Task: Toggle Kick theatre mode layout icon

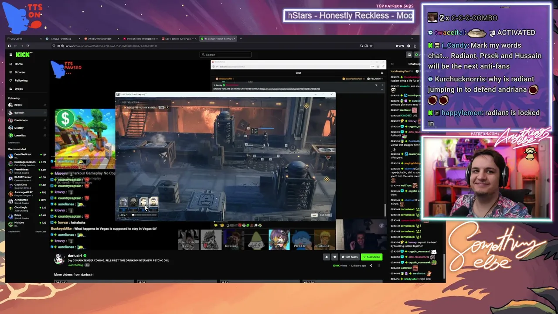Action: (409, 55)
